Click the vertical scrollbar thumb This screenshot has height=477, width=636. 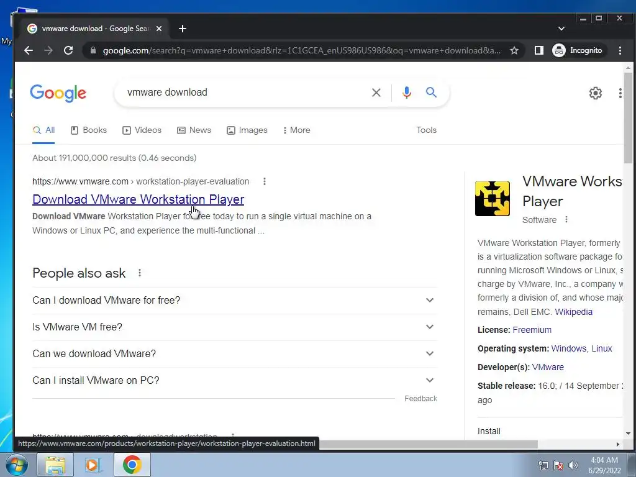(x=628, y=117)
